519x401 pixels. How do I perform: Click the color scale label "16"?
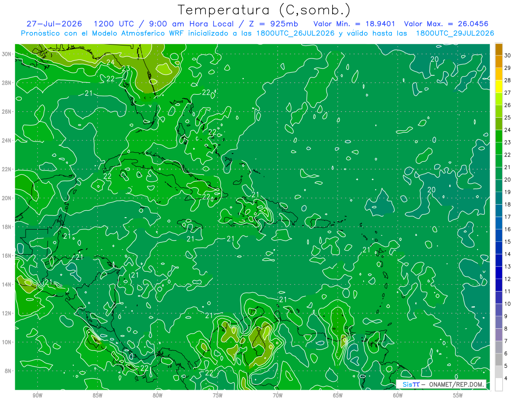pos(508,229)
